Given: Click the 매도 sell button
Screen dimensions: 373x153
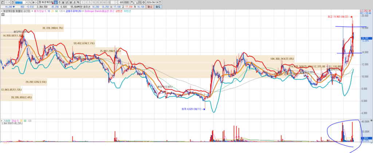Looking at the screenshot, I should click(x=158, y=7).
